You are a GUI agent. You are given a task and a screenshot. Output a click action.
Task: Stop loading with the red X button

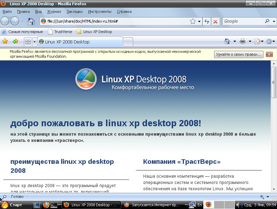[x=215, y=22]
